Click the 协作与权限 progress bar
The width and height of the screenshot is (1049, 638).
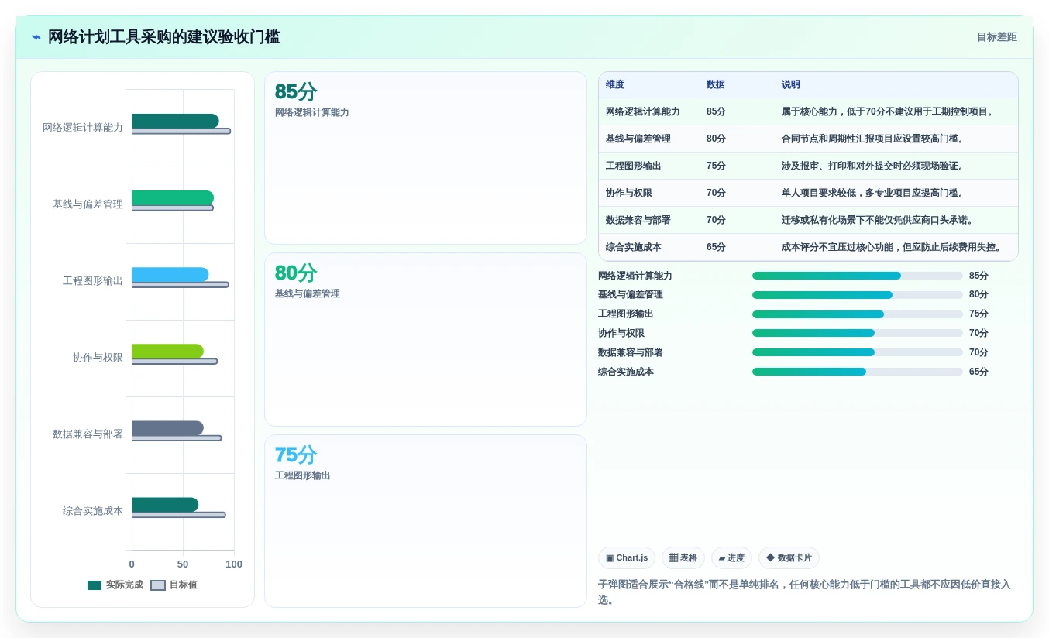point(858,333)
